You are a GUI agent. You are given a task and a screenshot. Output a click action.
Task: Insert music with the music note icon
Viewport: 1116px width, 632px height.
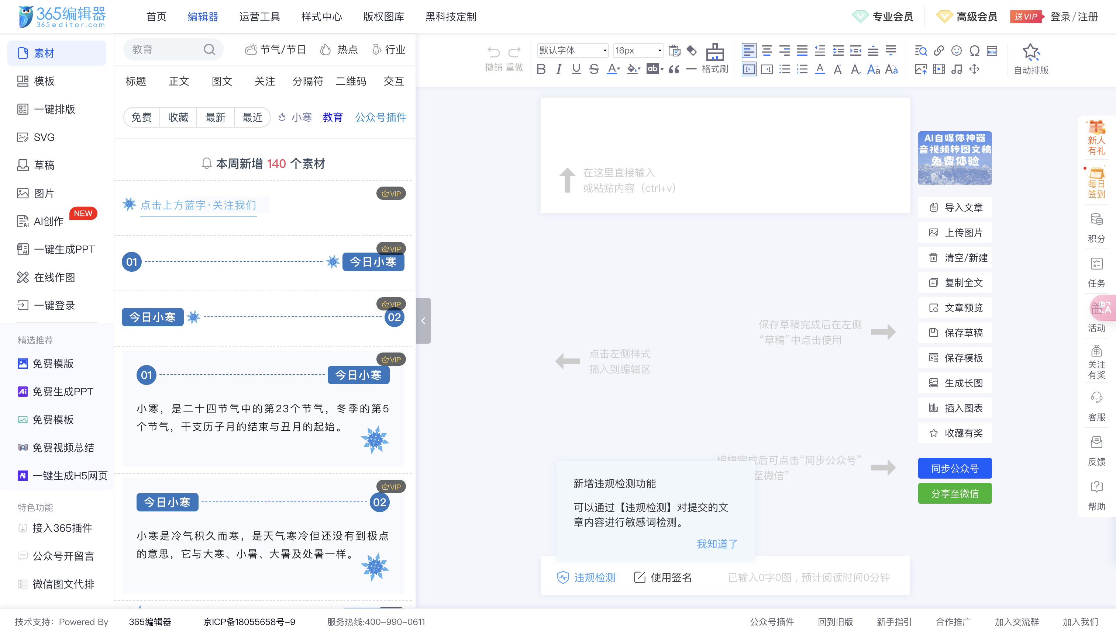click(x=957, y=69)
